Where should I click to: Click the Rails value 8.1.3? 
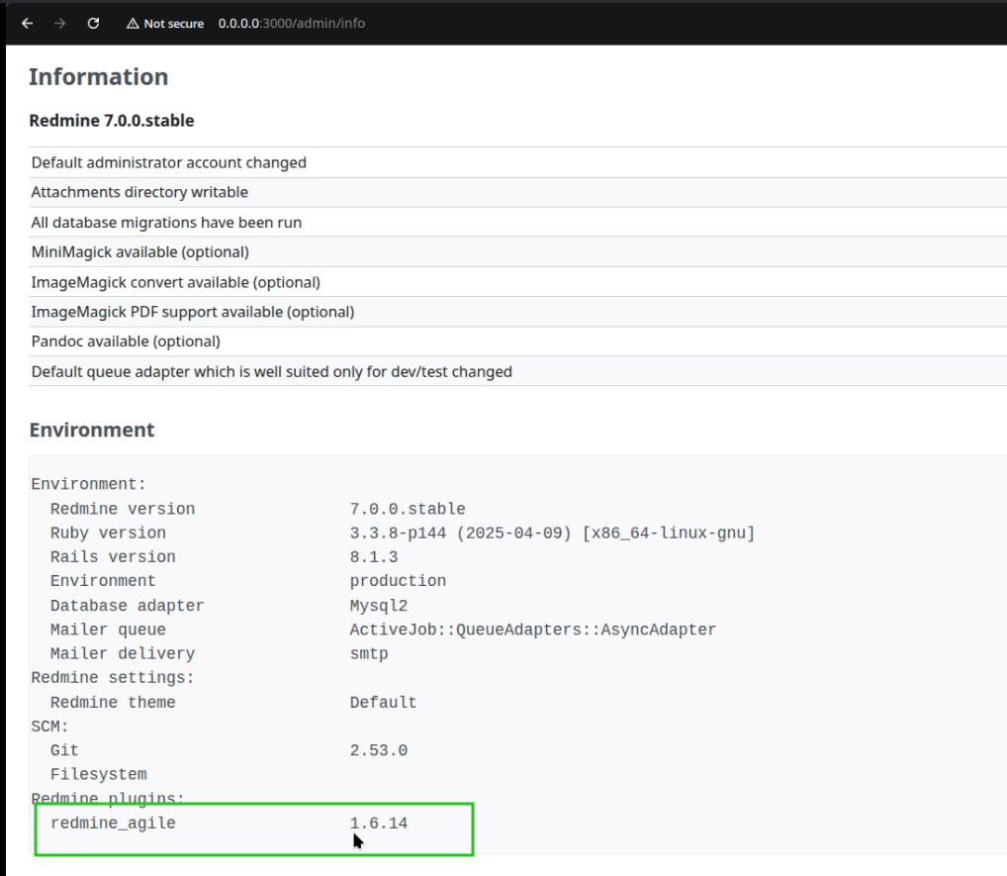374,556
